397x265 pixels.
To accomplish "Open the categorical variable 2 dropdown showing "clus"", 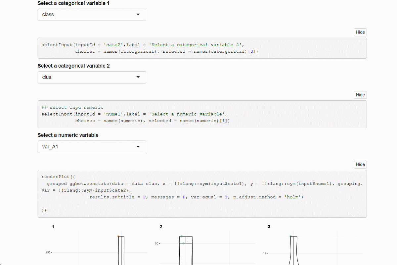I will coord(92,77).
